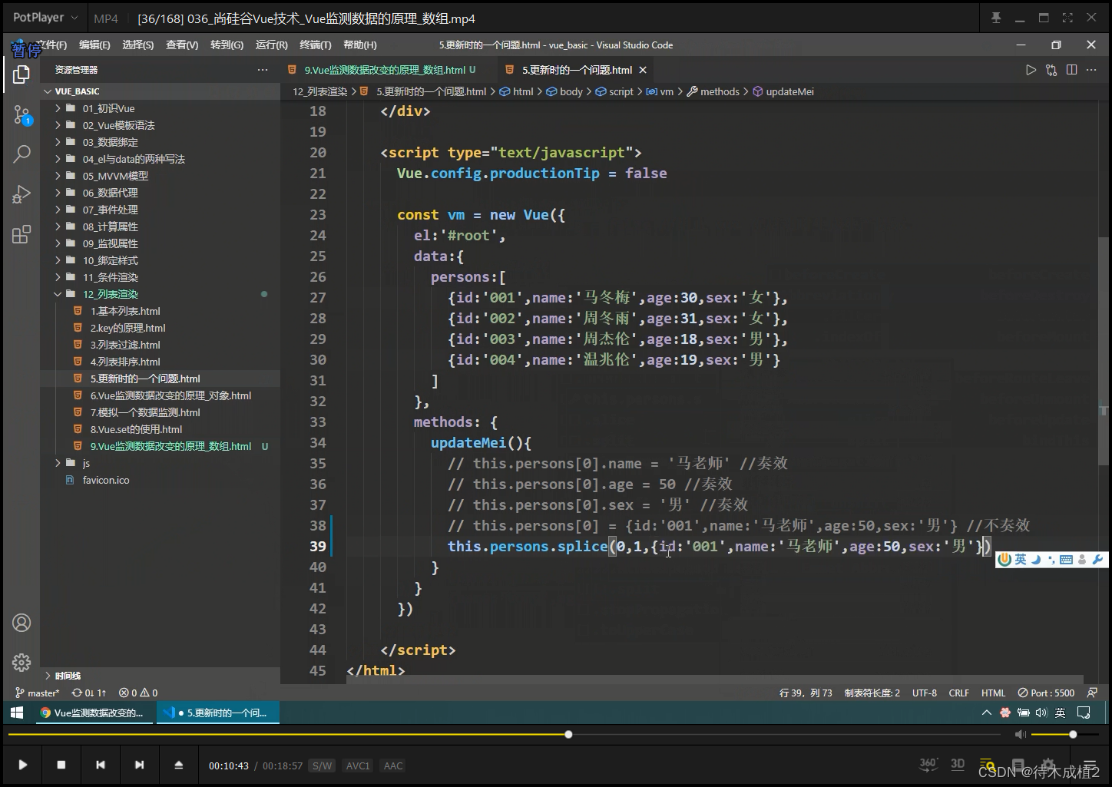Click the editor vertical scrollbar
Image resolution: width=1112 pixels, height=787 pixels.
(1104, 349)
